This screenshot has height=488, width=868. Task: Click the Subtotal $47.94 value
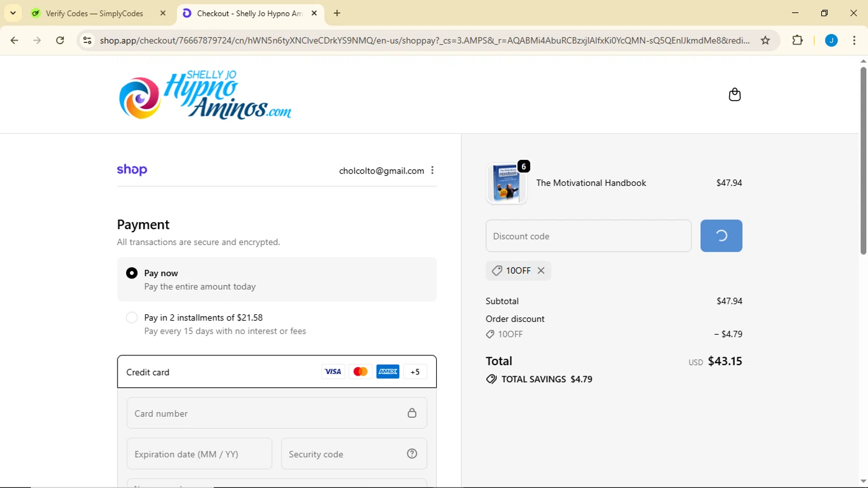coord(729,301)
